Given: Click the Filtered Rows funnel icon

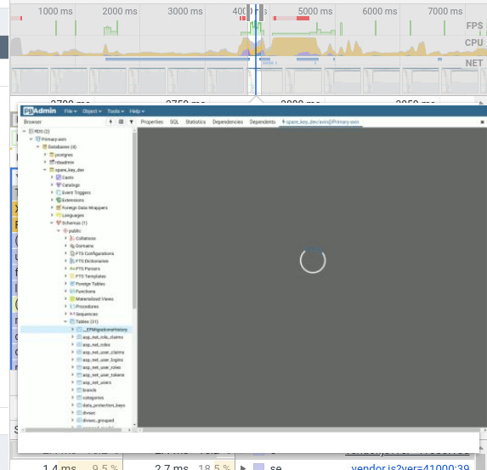Looking at the screenshot, I should point(132,122).
